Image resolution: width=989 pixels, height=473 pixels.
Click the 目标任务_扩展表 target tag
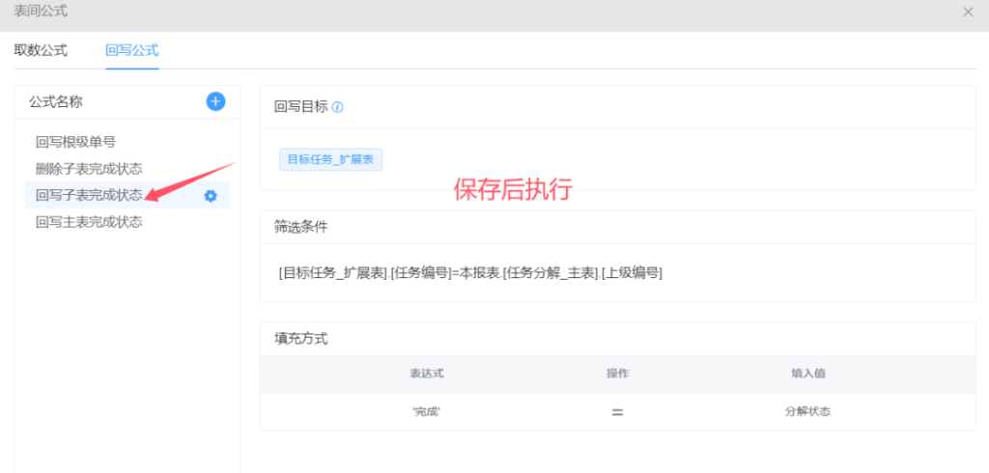(x=330, y=159)
